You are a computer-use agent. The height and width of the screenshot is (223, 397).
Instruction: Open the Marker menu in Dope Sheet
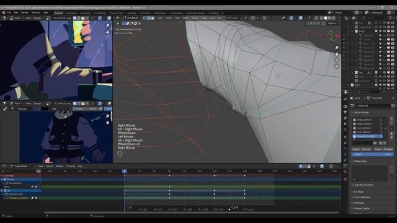tap(60, 166)
